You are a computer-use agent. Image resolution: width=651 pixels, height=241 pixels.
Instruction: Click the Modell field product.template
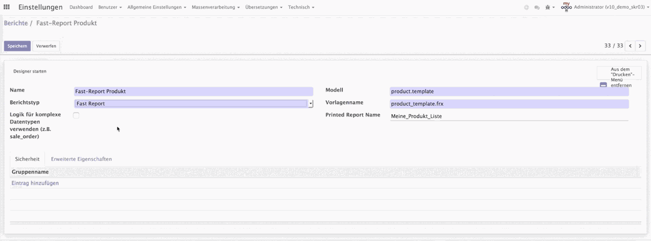[x=509, y=92]
